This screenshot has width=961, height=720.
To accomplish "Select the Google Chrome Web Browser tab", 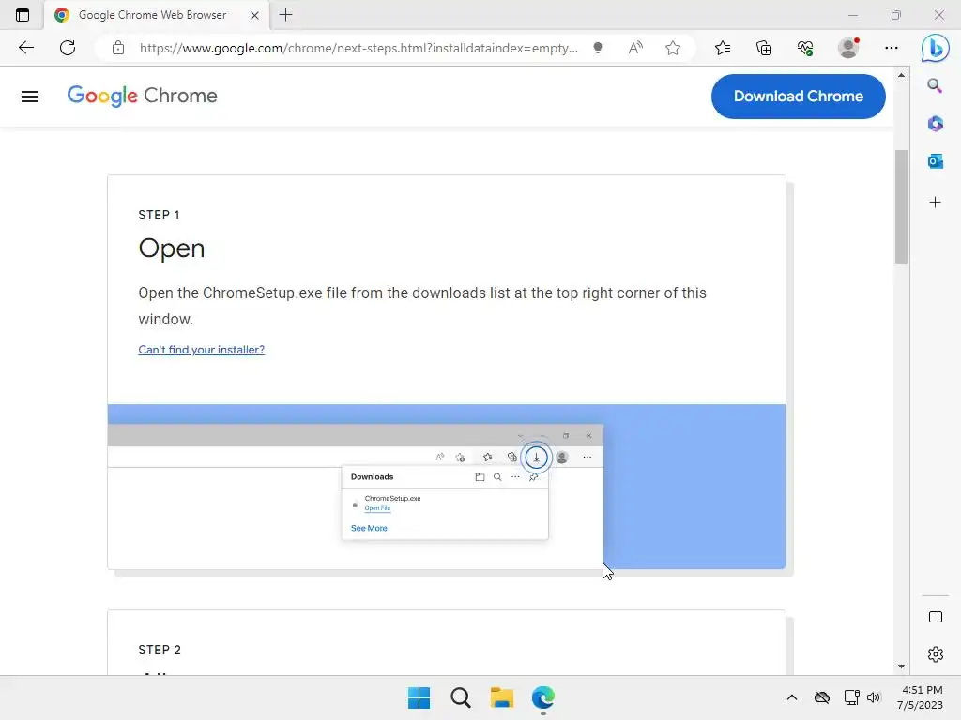I will (157, 15).
